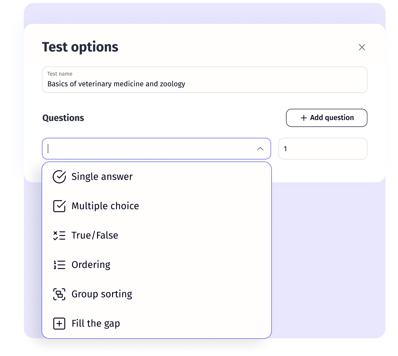Click the Multiple choice checkbox icon
The height and width of the screenshot is (356, 398).
(x=59, y=206)
